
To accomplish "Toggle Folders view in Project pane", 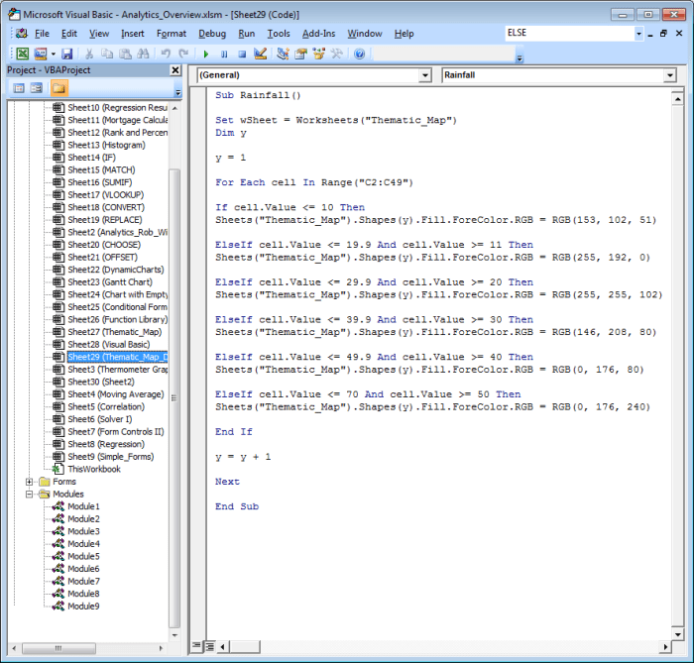I will 58,88.
